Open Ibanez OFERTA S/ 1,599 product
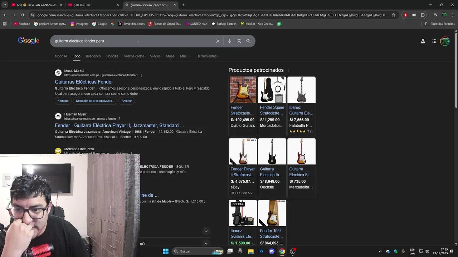Screen dimensions: 458x257 click(x=243, y=223)
